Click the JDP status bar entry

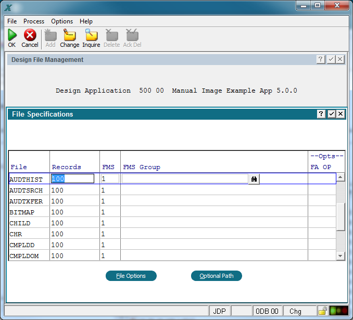click(219, 311)
